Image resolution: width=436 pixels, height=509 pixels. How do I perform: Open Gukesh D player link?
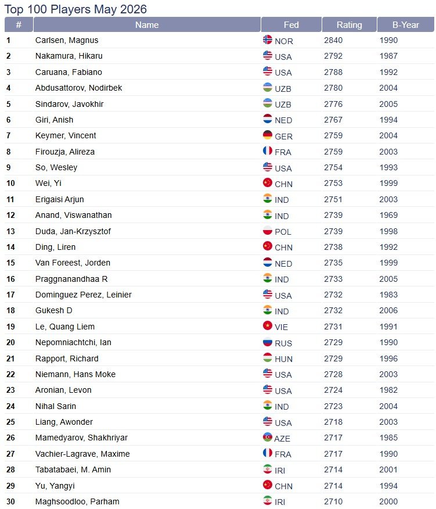[54, 311]
